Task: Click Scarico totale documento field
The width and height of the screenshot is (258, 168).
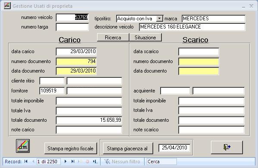Action: 211,120
